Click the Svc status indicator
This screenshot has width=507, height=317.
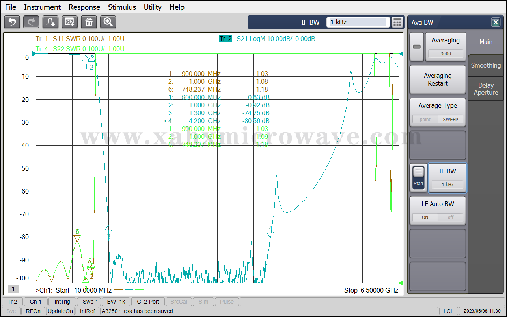tap(11, 311)
